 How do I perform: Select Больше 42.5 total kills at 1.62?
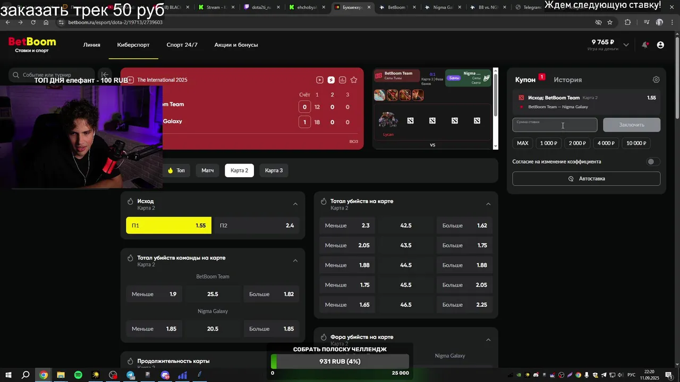click(465, 225)
